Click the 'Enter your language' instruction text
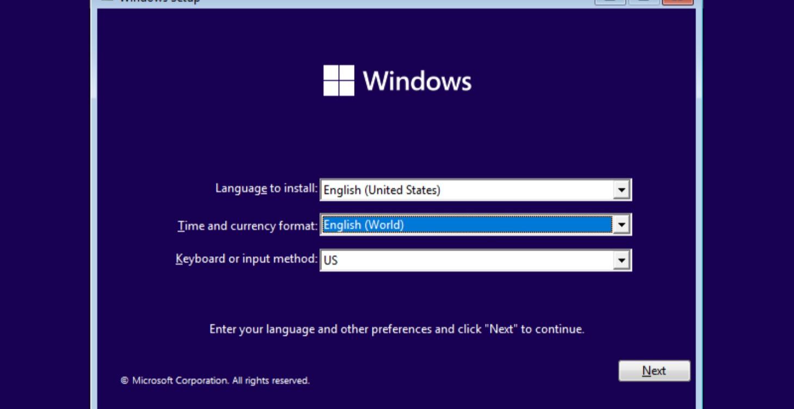The height and width of the screenshot is (409, 794). click(x=397, y=329)
